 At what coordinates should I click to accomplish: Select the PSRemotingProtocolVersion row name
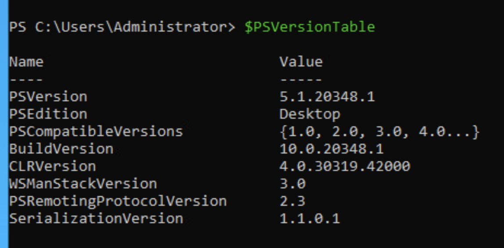click(118, 202)
